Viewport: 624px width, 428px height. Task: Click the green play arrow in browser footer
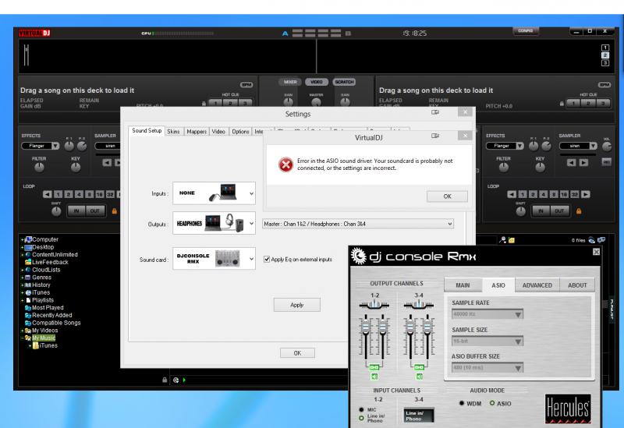pos(184,380)
